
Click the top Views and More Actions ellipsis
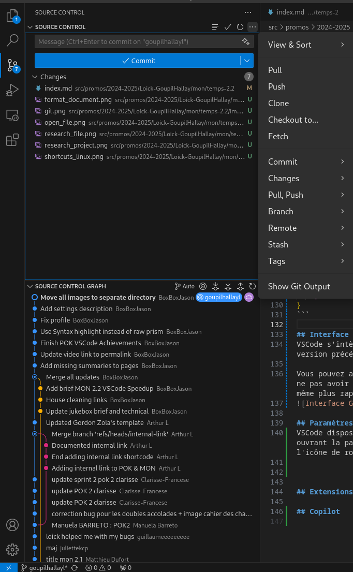(x=248, y=12)
